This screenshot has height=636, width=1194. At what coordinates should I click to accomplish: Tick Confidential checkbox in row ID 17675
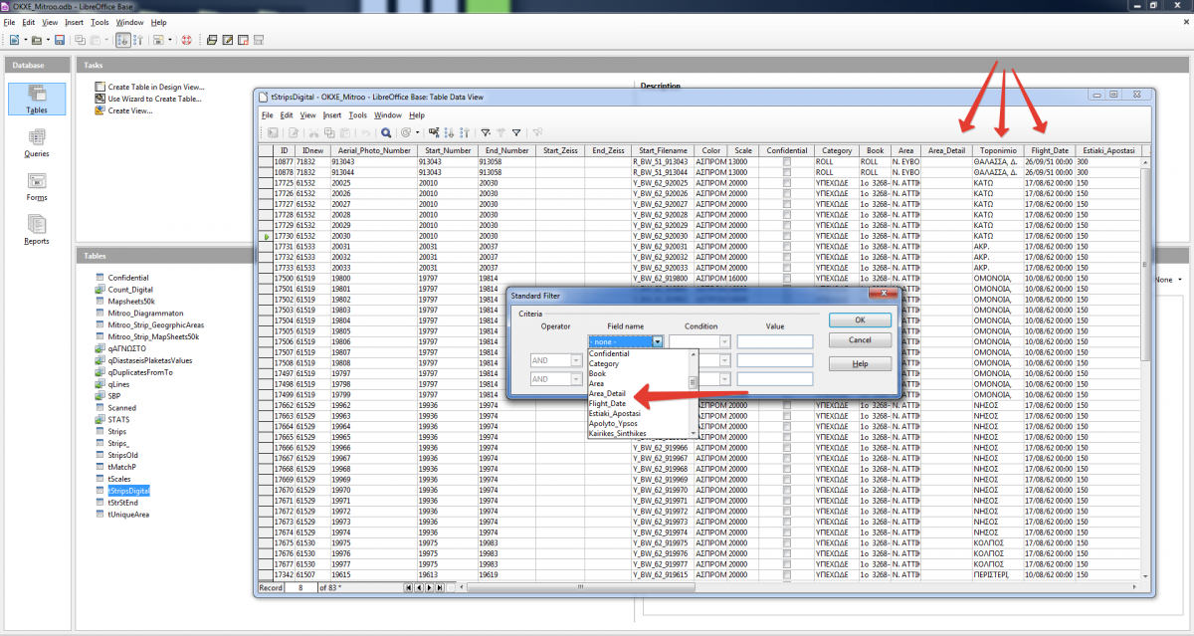(787, 542)
